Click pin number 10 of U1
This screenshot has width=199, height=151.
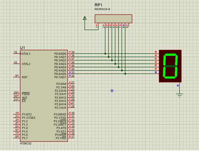(73, 113)
